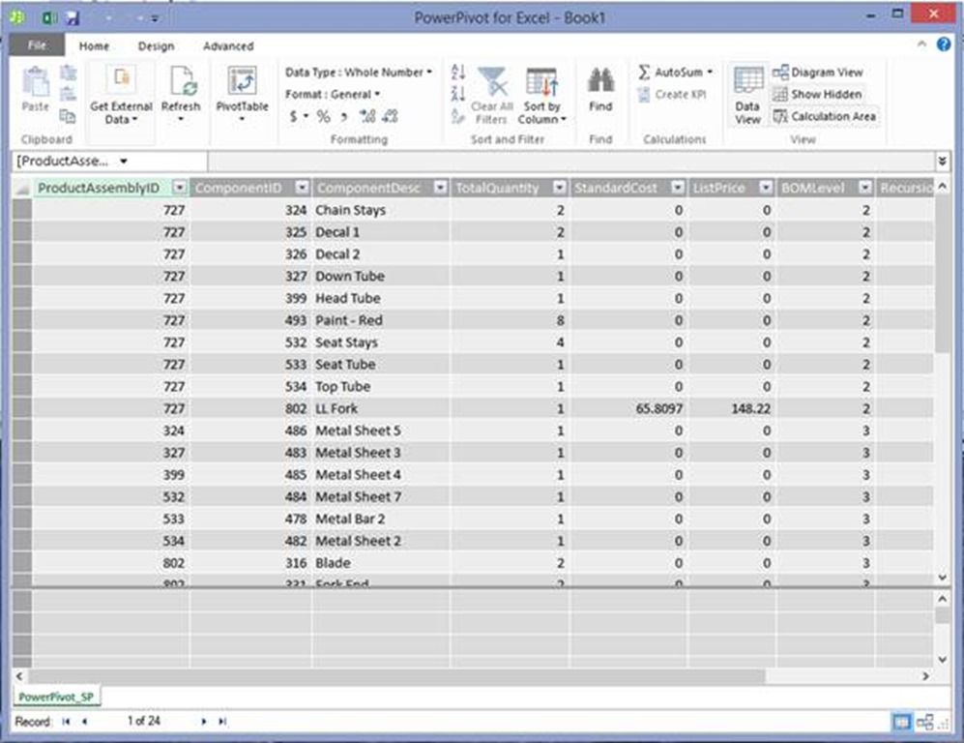
Task: Collapse the ribbon with caret
Action: [x=921, y=45]
